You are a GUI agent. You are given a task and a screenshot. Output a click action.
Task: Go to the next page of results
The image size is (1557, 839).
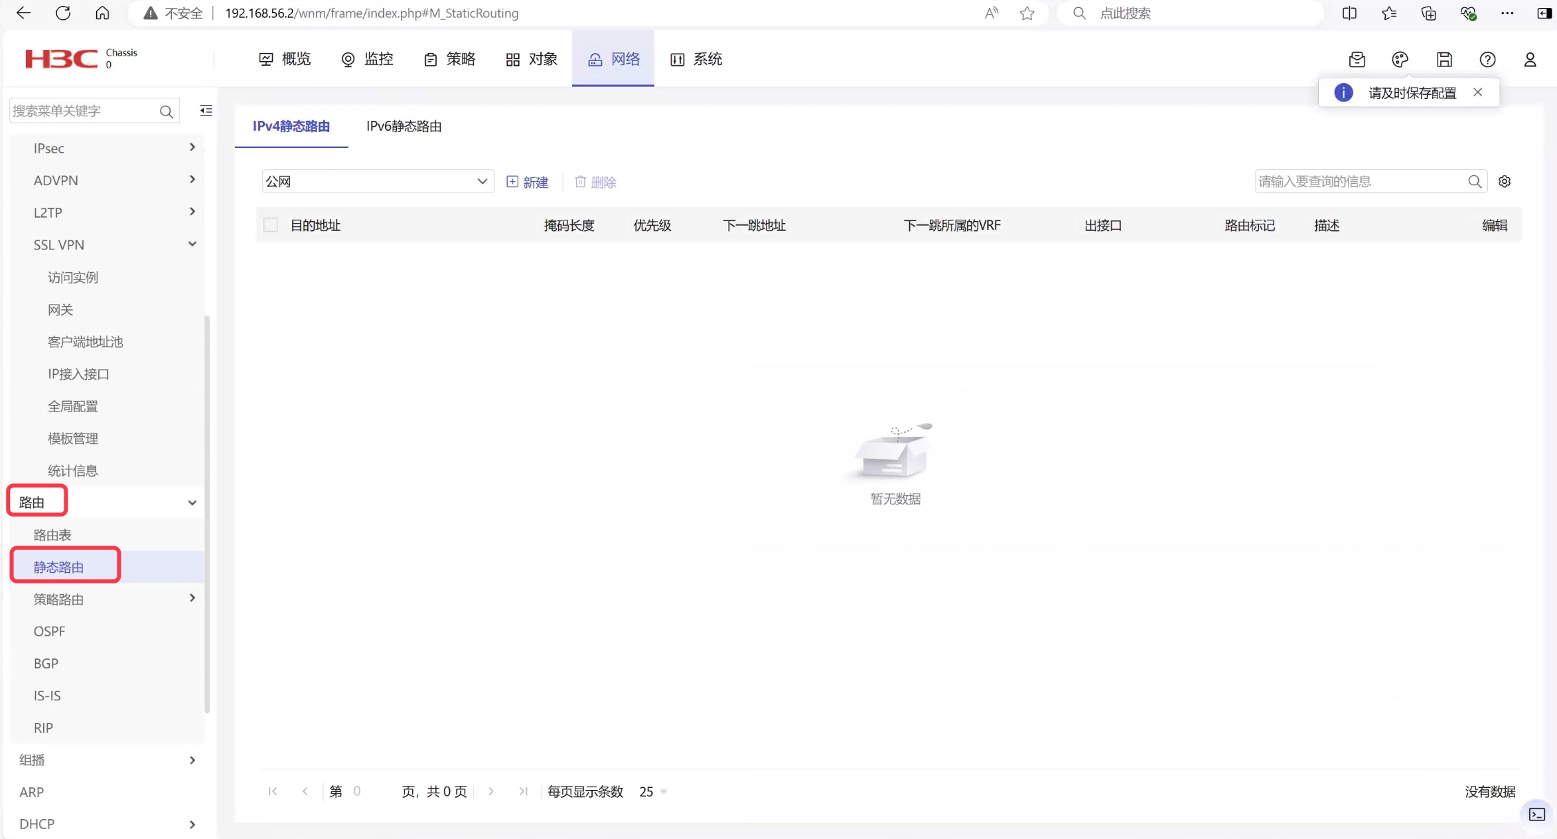pyautogui.click(x=491, y=791)
